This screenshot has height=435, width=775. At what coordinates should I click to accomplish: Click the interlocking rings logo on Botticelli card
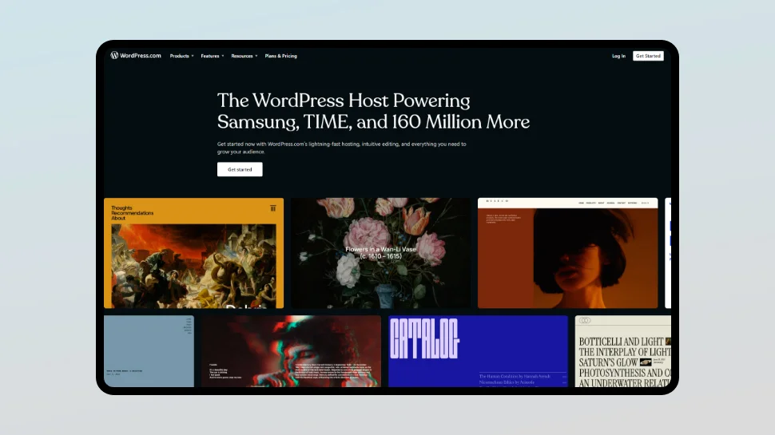pyautogui.click(x=585, y=320)
